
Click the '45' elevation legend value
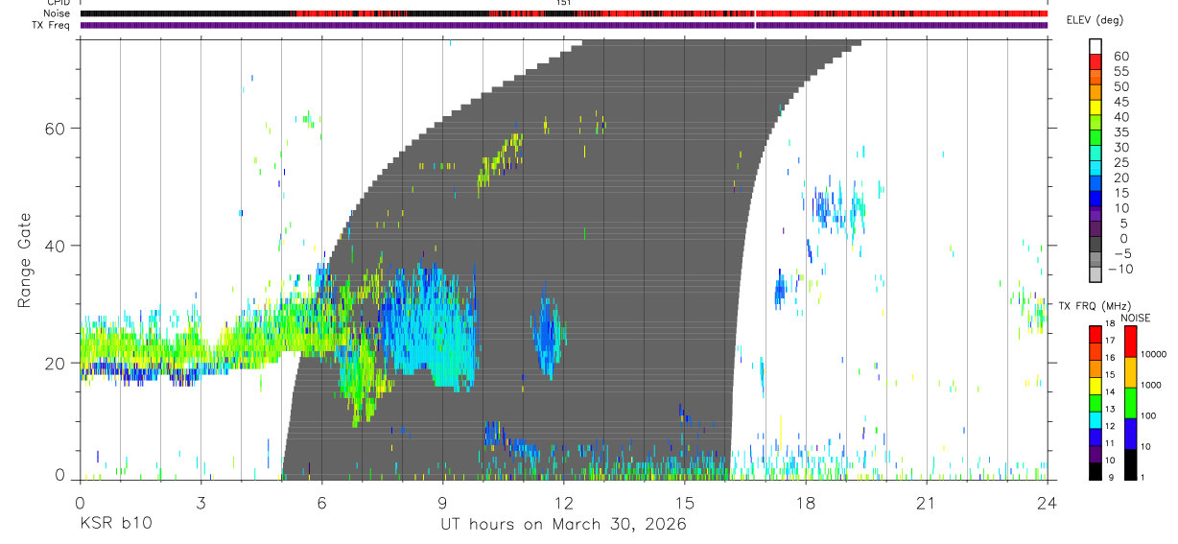point(1120,102)
